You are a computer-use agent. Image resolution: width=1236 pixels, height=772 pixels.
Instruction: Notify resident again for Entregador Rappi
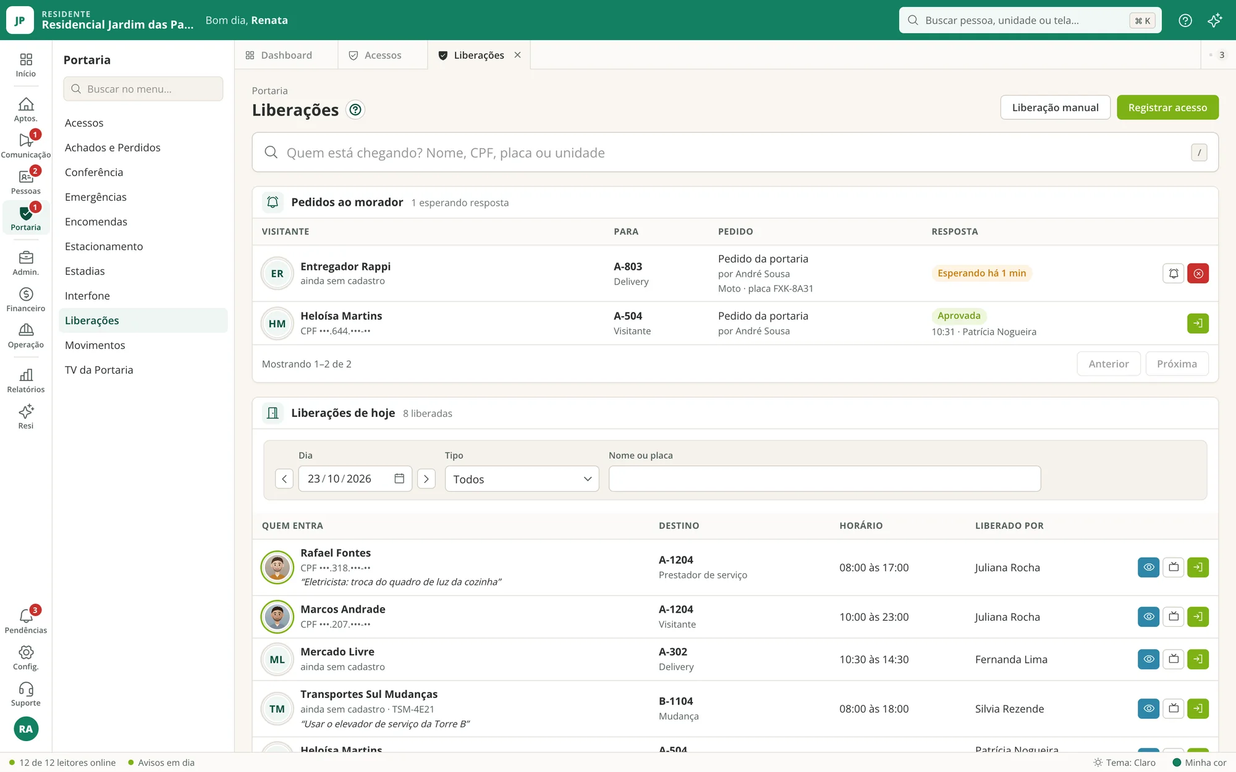1173,274
